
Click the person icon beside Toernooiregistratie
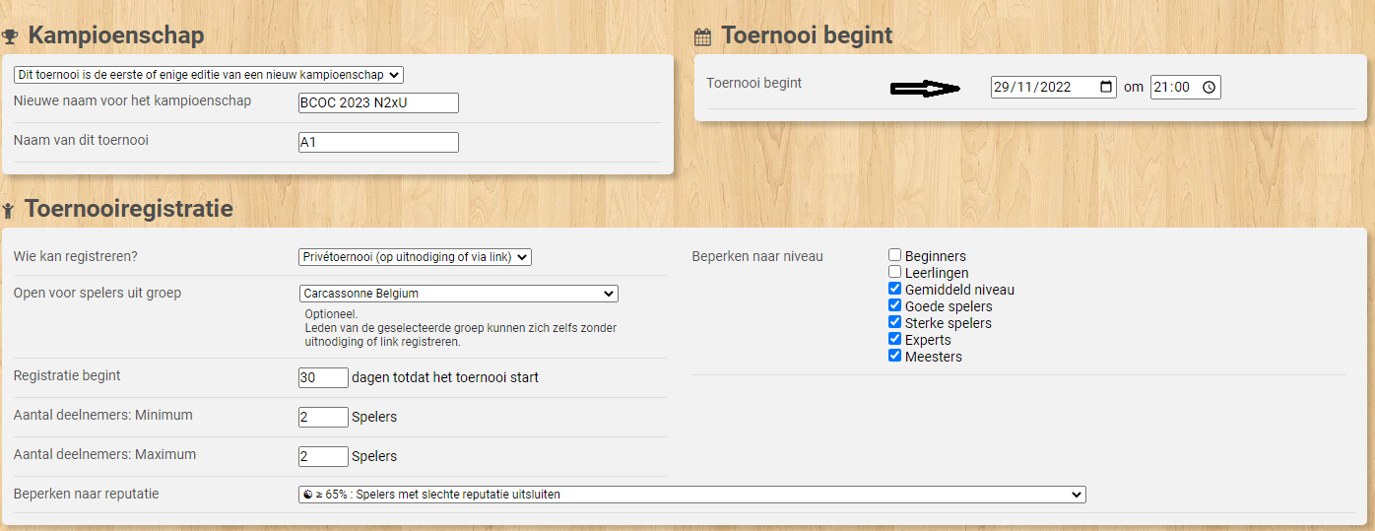pyautogui.click(x=9, y=210)
